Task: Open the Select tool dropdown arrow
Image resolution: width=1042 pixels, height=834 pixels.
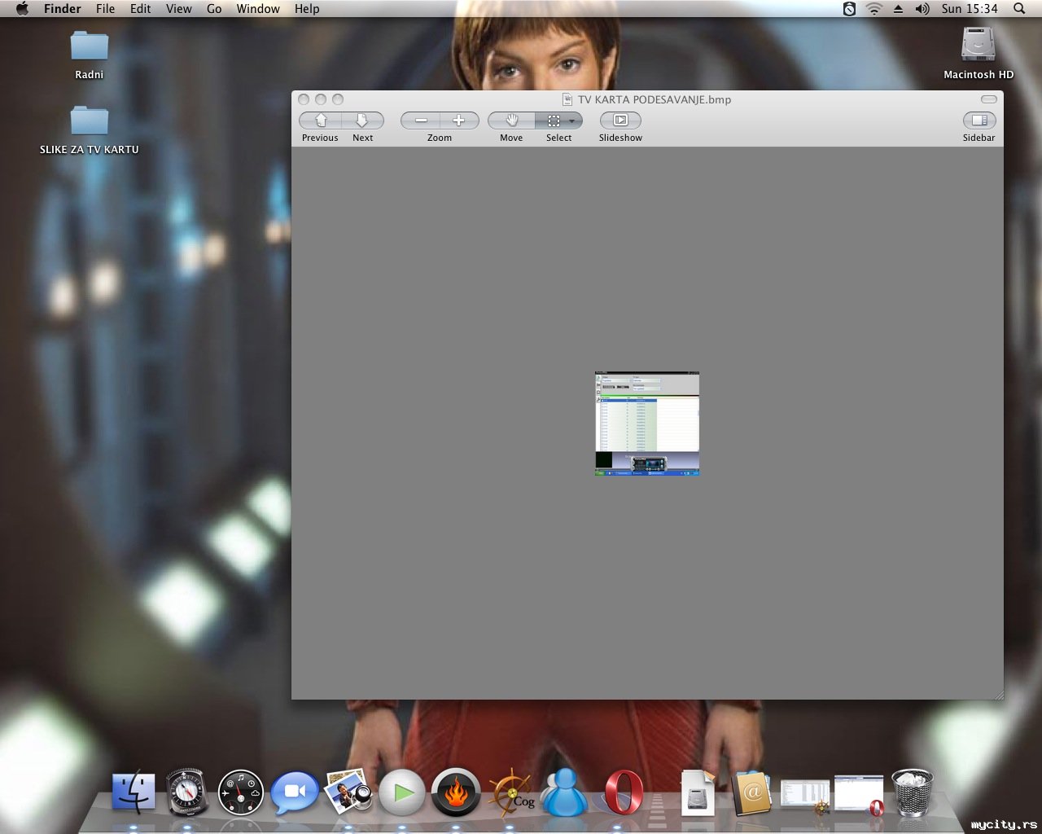Action: point(572,121)
